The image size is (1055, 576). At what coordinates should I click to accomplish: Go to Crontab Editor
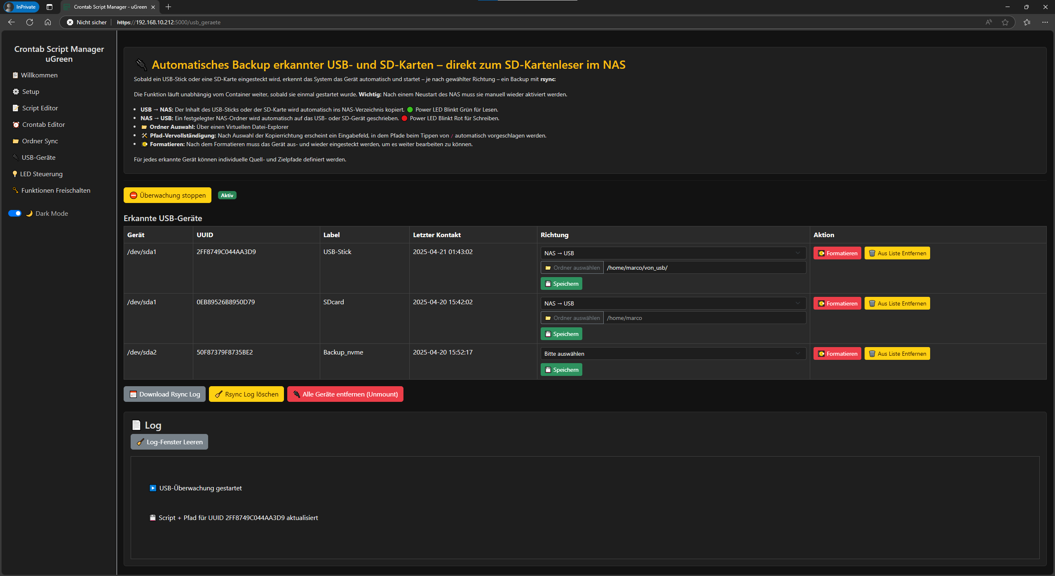pos(39,124)
